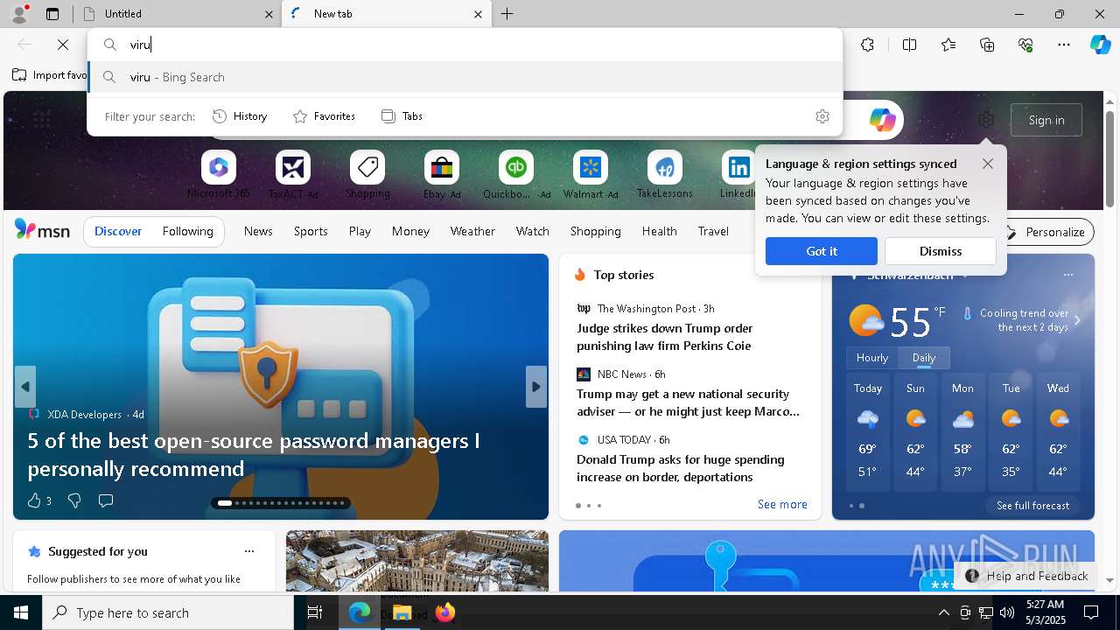Open the Weather category

pyautogui.click(x=472, y=232)
